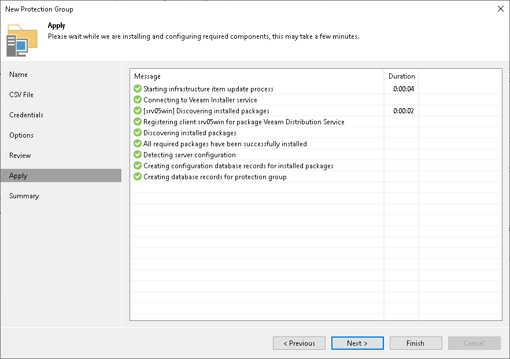The width and height of the screenshot is (510, 359).
Task: Click green check beside All required packages installed
Action: pos(138,144)
